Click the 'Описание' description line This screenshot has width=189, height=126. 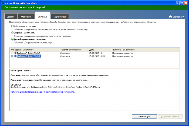[x=60, y=75]
